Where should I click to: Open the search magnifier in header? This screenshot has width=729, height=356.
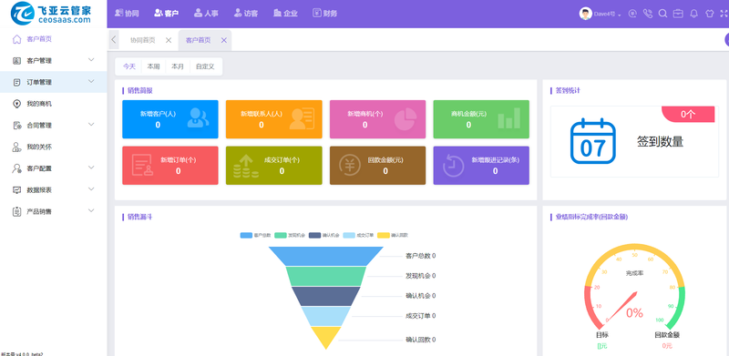(663, 14)
